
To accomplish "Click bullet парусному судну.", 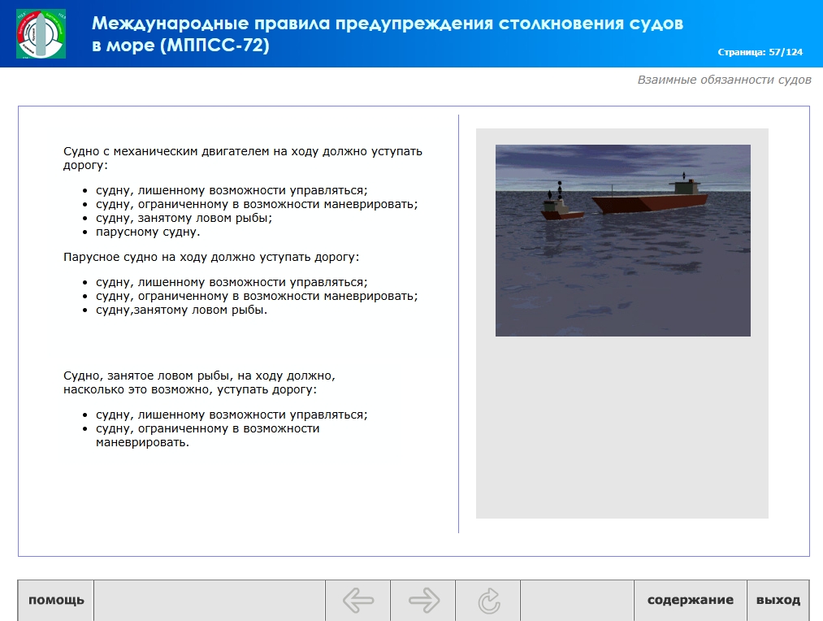I will coord(148,232).
